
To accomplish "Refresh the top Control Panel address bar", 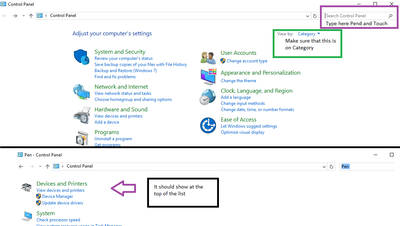I will point(315,16).
